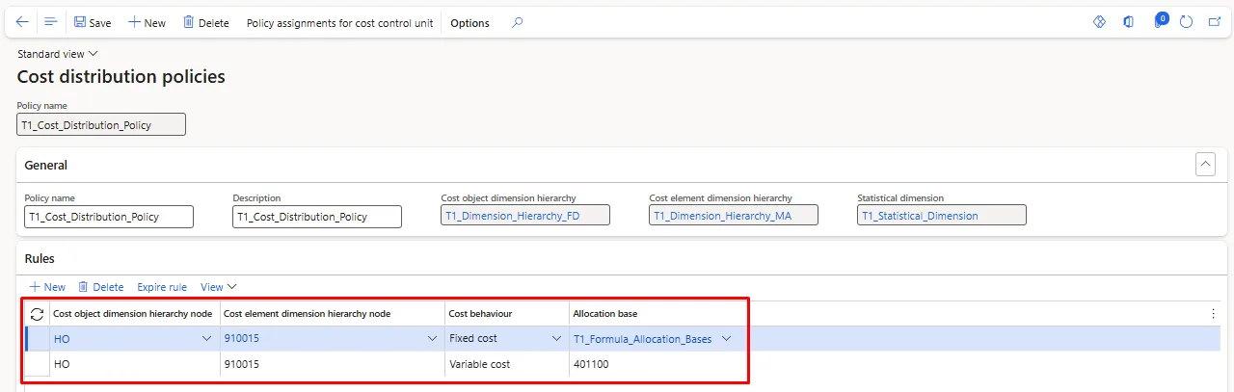Edit the Description field
The width and height of the screenshot is (1234, 392).
[317, 217]
